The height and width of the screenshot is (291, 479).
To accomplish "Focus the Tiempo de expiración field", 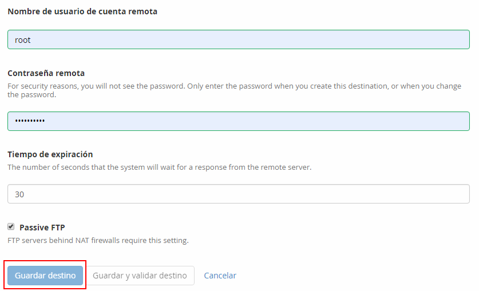I will (238, 194).
